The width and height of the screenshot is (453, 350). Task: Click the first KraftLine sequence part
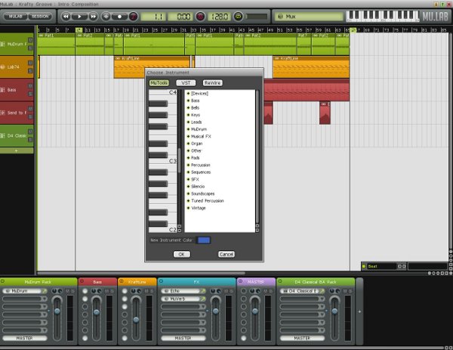pos(152,67)
